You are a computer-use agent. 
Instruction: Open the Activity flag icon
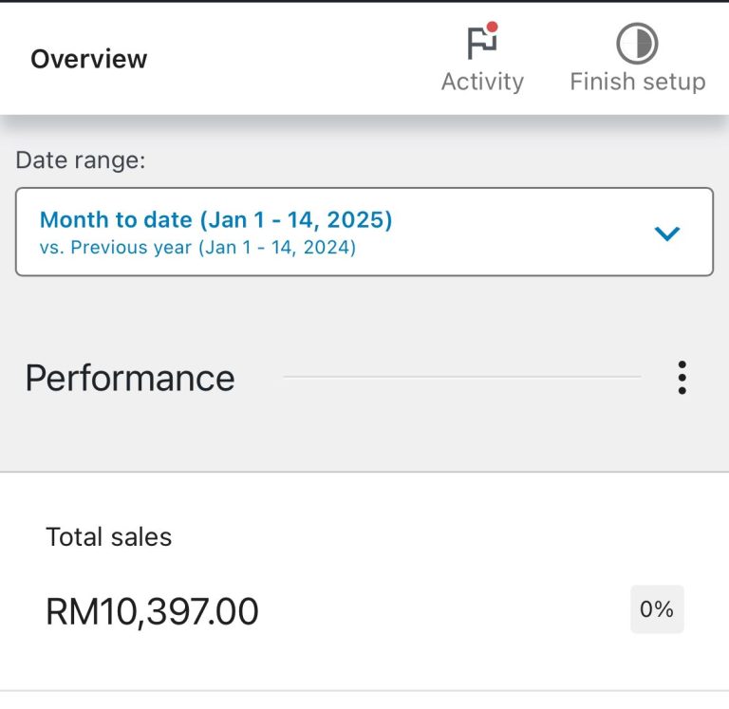point(482,43)
